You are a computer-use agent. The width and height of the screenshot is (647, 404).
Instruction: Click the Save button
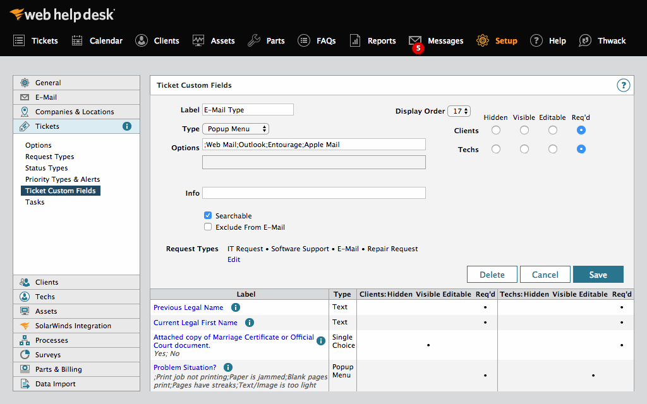point(598,274)
